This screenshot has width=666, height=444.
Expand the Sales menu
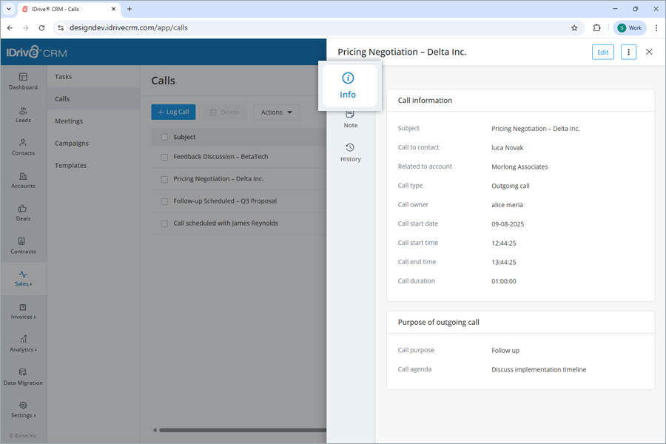pos(23,279)
